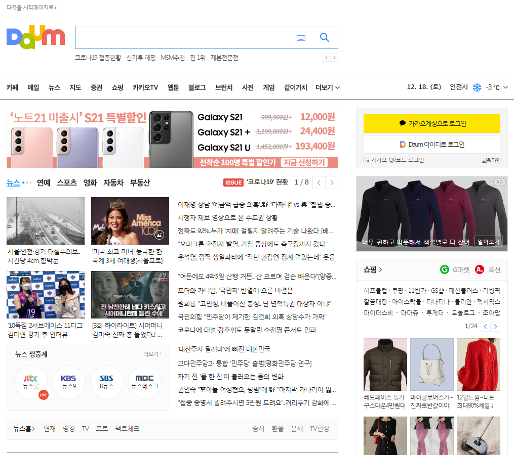
Task: Open the 환율 link
Action: (x=278, y=429)
